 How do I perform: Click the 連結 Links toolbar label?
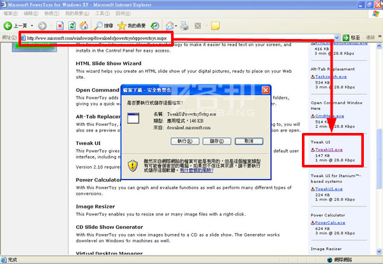coord(370,38)
